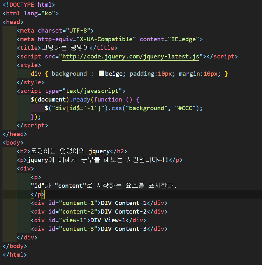Click the opening <body> tag
The width and height of the screenshot is (262, 265).
[x=13, y=143]
